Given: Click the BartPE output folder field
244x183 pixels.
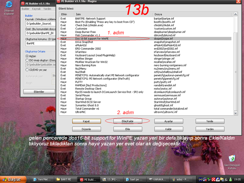Looking at the screenshot, I should (x=41, y=43).
